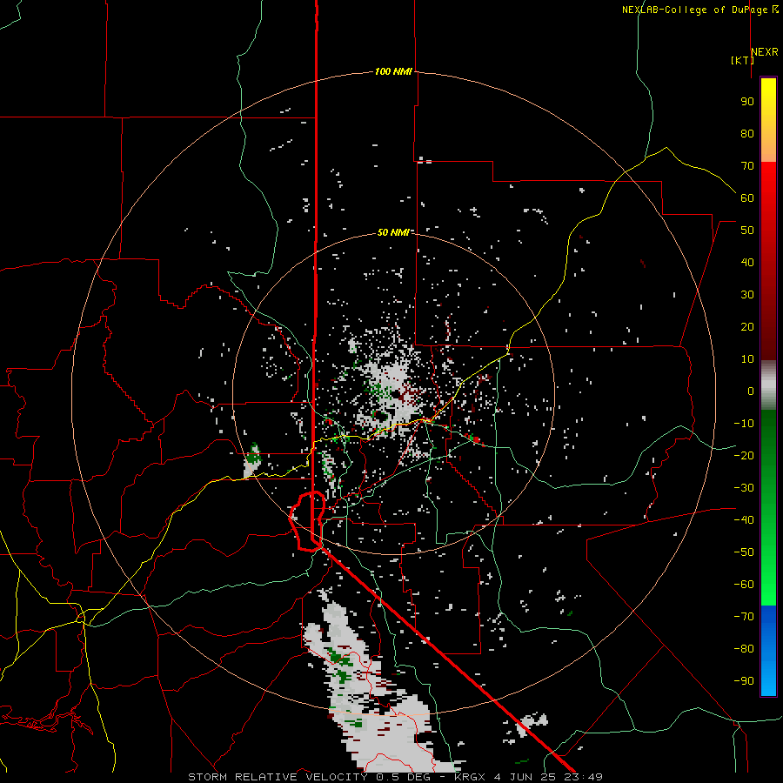This screenshot has width=783, height=783.
Task: Click the positive 70 scale value
Action: click(747, 166)
